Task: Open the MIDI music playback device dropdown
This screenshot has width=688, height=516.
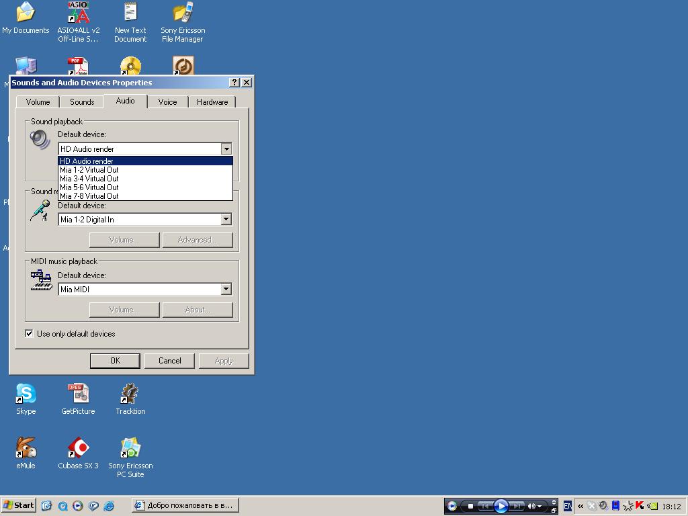Action: pos(226,289)
